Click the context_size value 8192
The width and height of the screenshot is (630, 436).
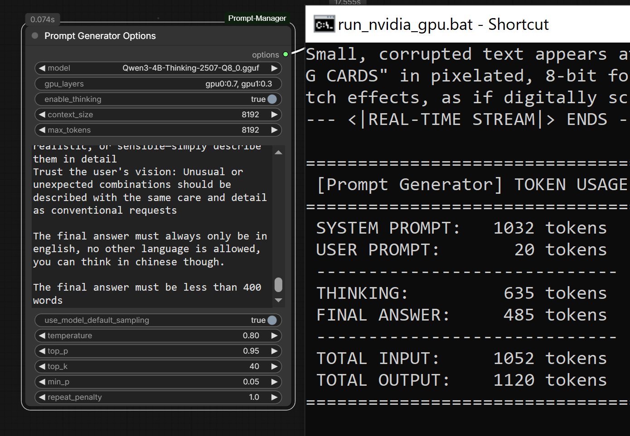coord(250,115)
